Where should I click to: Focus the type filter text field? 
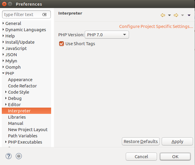tap(26, 15)
